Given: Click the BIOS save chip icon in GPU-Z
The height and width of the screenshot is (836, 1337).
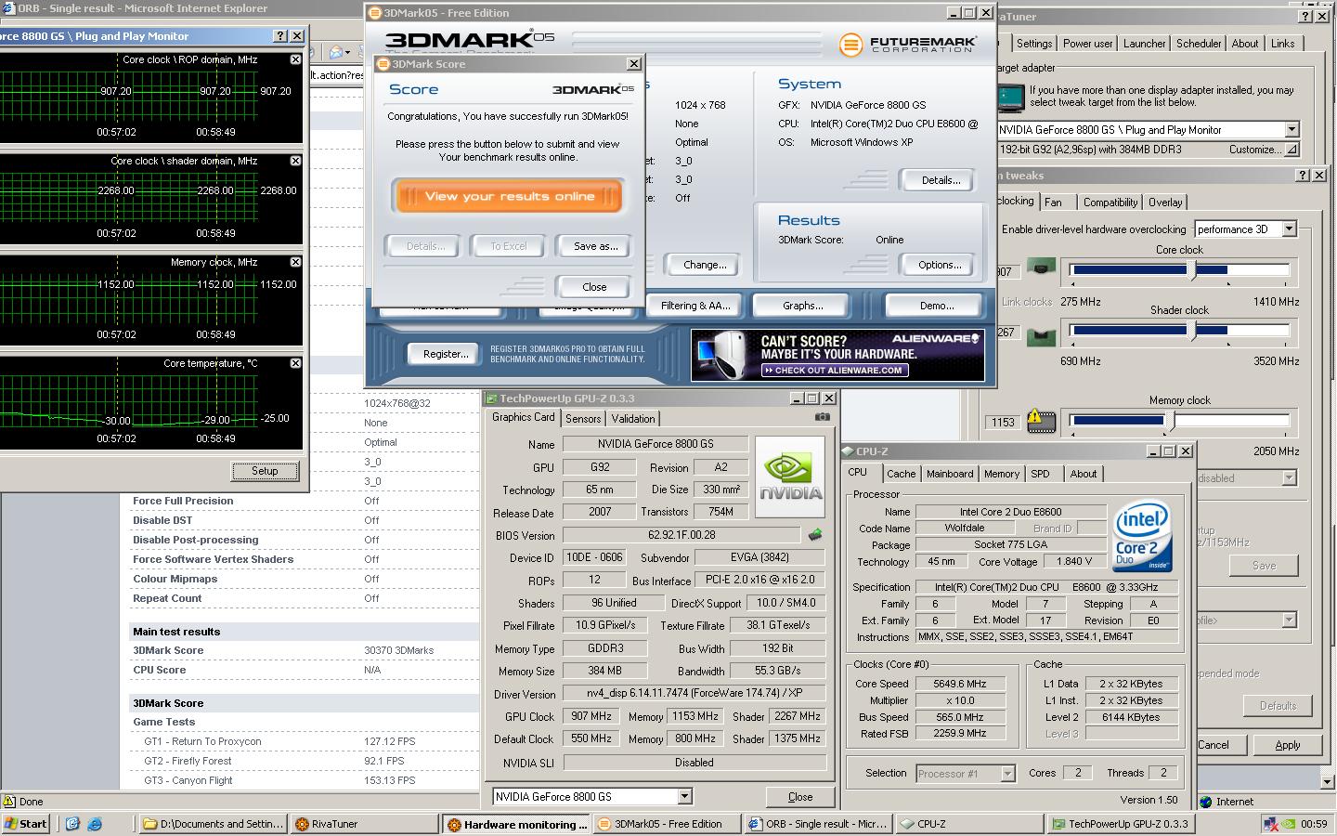Looking at the screenshot, I should point(815,535).
